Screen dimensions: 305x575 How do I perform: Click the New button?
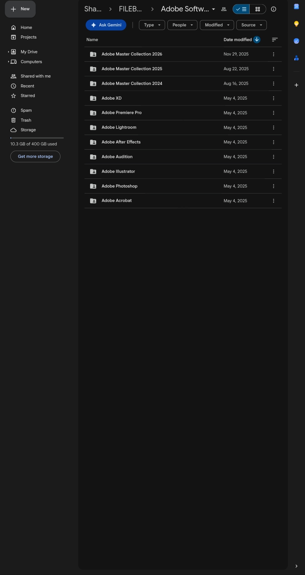tap(20, 9)
